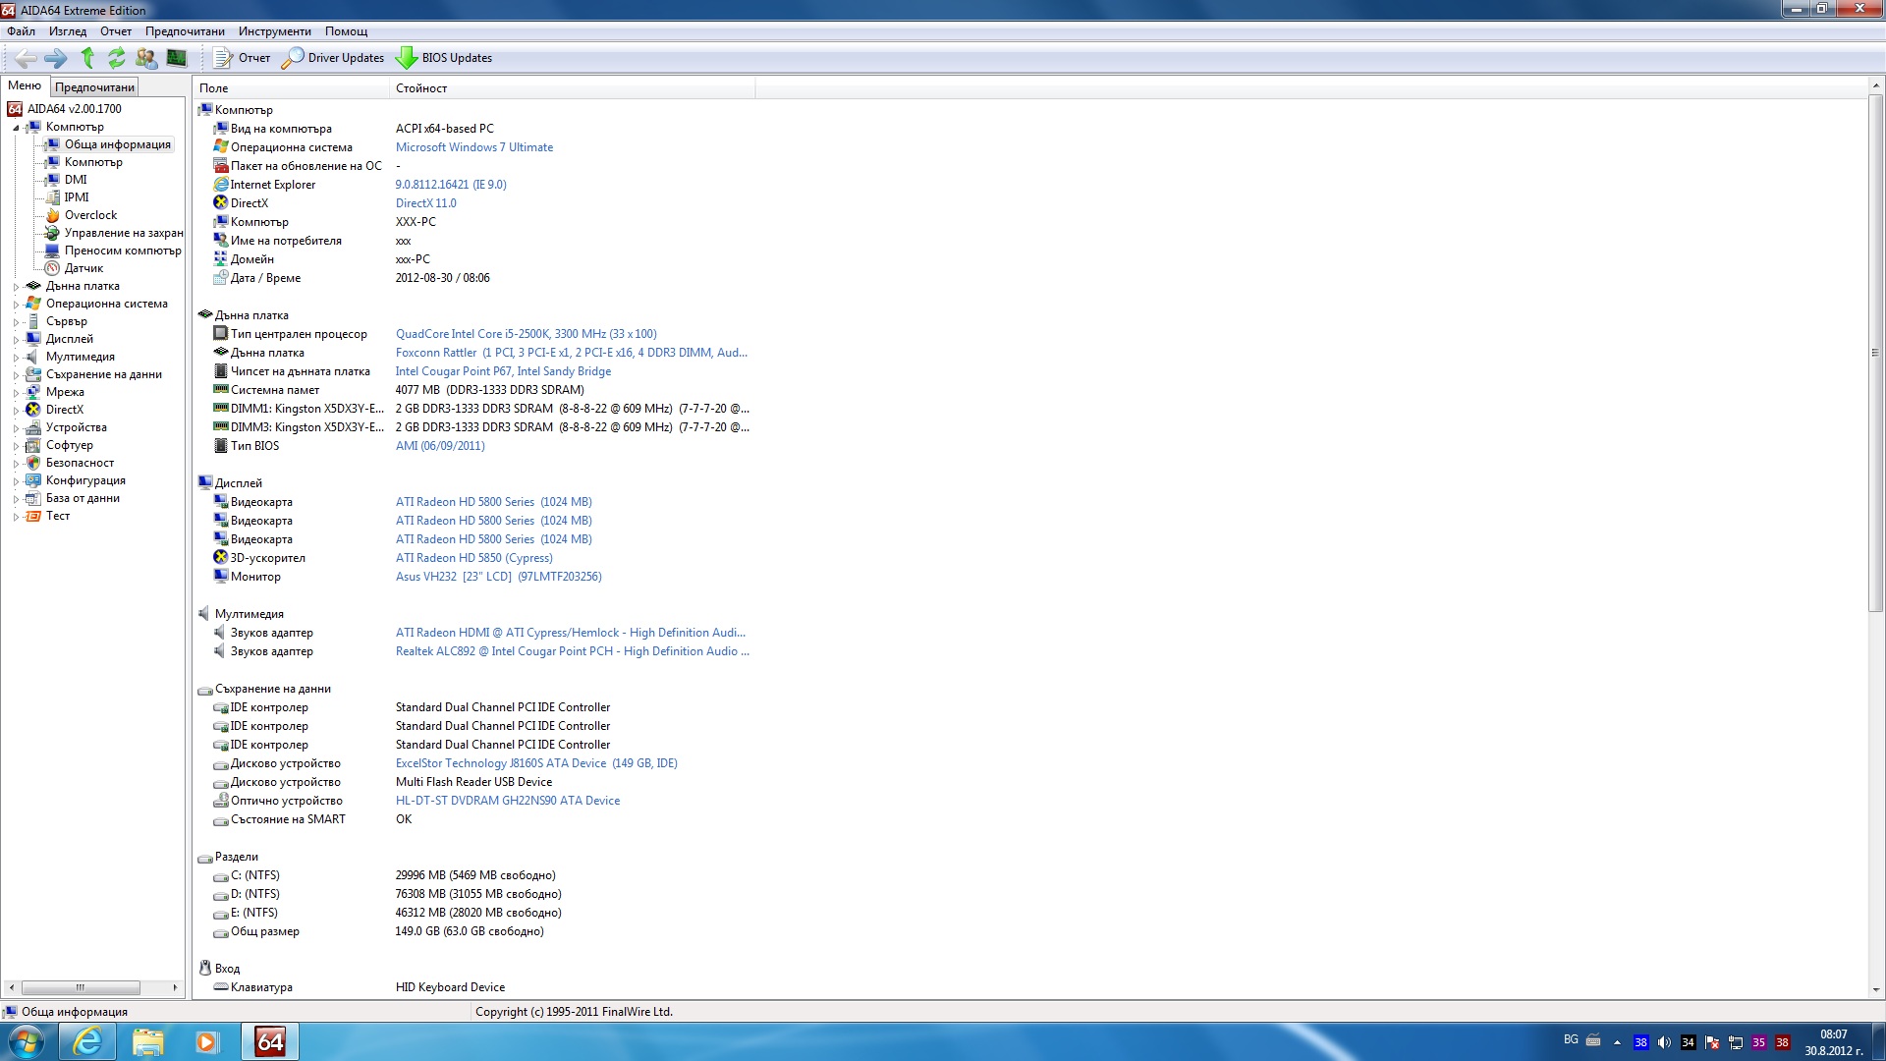Viewport: 1886px width, 1061px height.
Task: Expand the Мултимедия tree node
Action: pos(16,358)
